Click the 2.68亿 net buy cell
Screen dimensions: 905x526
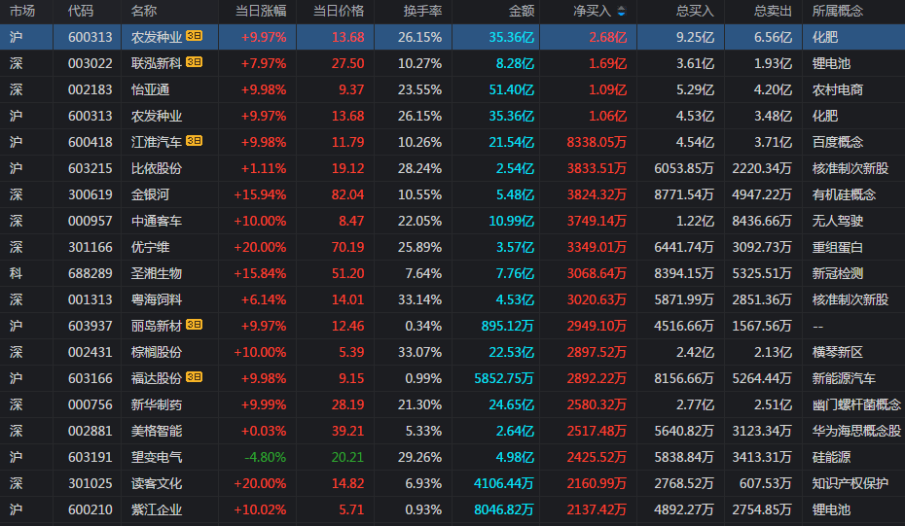click(x=608, y=38)
